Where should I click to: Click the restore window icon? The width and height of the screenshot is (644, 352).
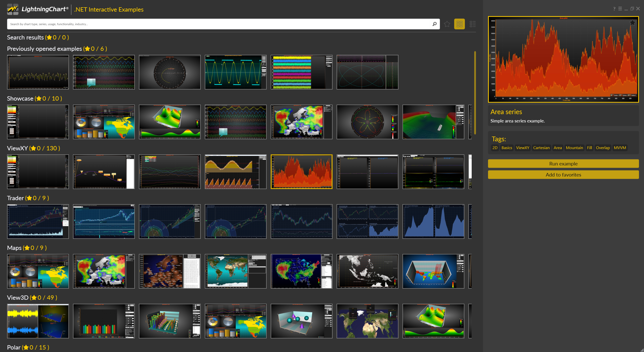coord(632,9)
